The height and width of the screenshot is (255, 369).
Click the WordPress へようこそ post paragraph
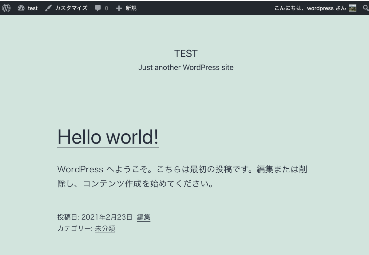pos(182,177)
